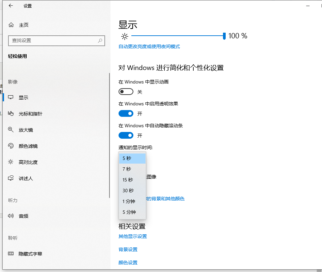Click the 轻松使用 heading
Screen dimensions: 322x272
18,56
